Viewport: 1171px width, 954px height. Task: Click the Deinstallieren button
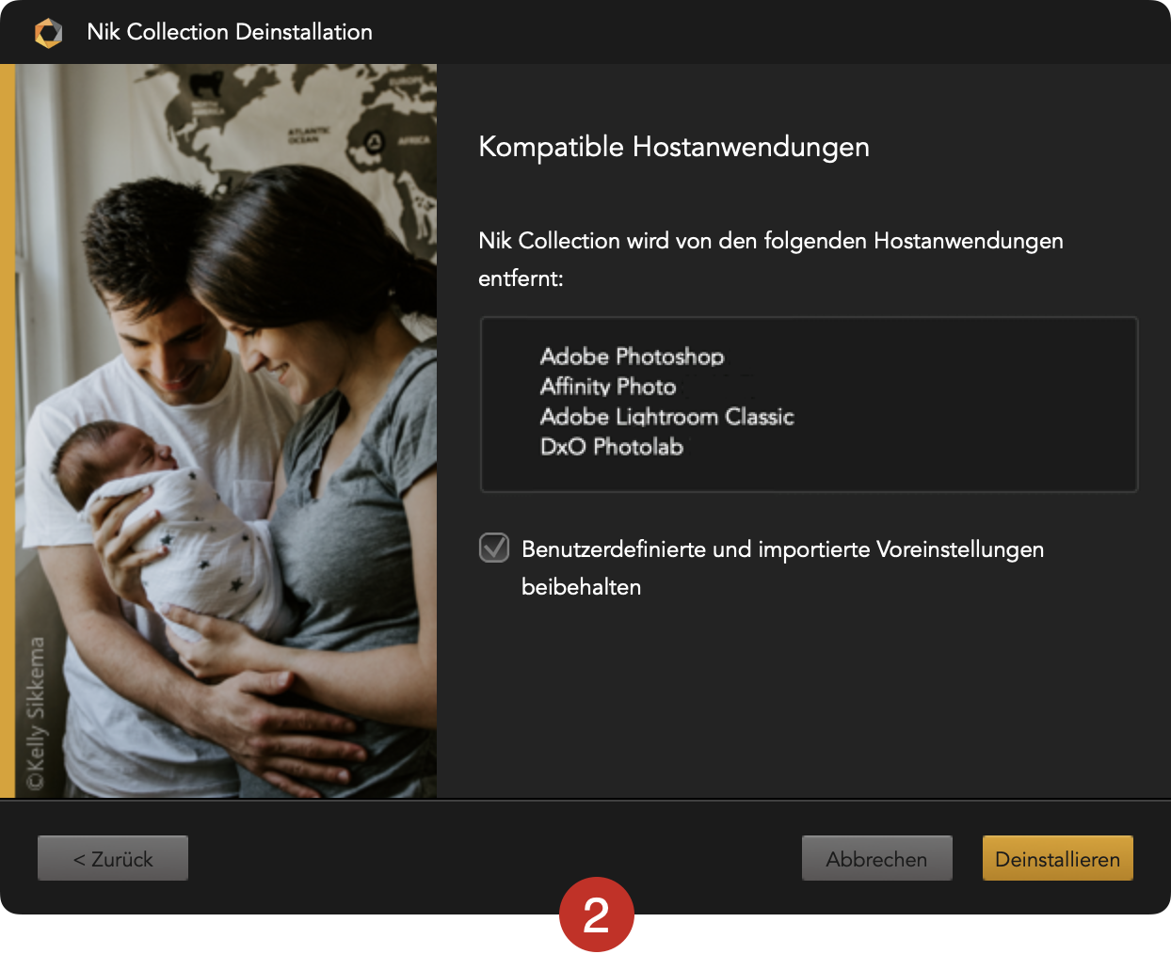[1057, 858]
